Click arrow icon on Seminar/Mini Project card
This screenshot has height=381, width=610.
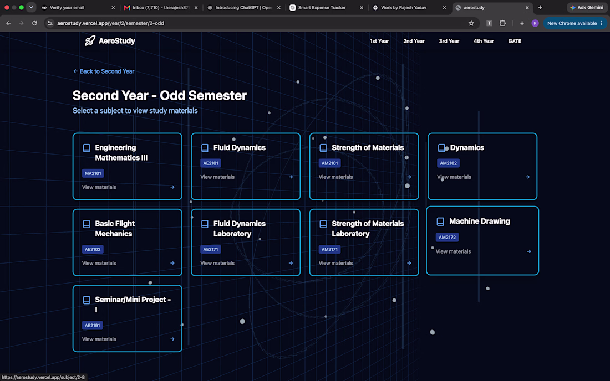click(172, 339)
